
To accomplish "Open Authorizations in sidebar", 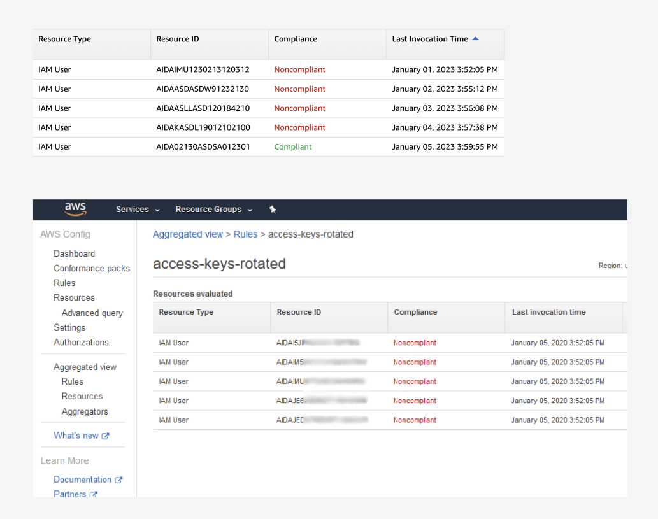I will pos(81,342).
